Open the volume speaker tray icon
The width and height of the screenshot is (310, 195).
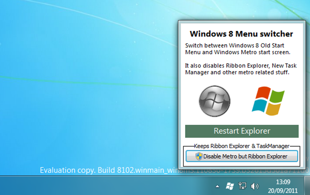click(255, 186)
